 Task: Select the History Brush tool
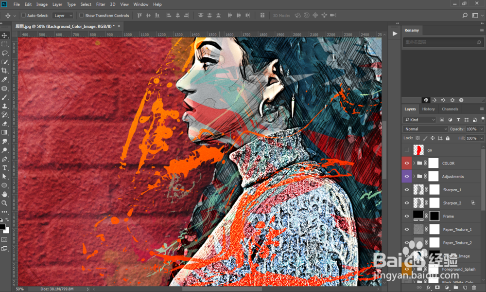pyautogui.click(x=4, y=115)
